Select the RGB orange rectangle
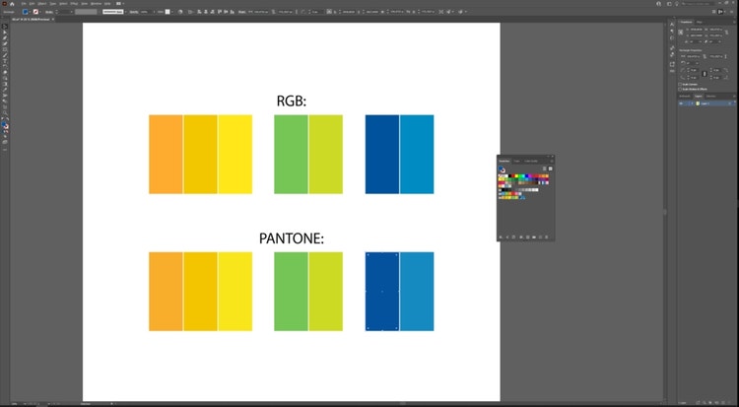 166,154
